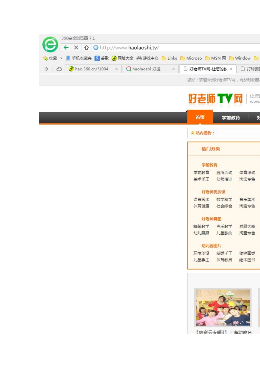Close the hao.360.cn tab
The height and width of the screenshot is (368, 260).
117,69
